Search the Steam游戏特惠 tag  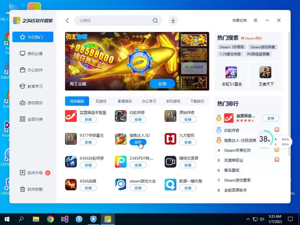(263, 47)
